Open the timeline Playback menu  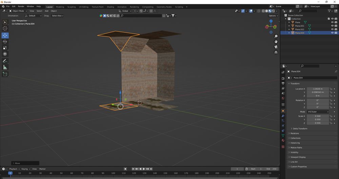[x=14, y=169]
